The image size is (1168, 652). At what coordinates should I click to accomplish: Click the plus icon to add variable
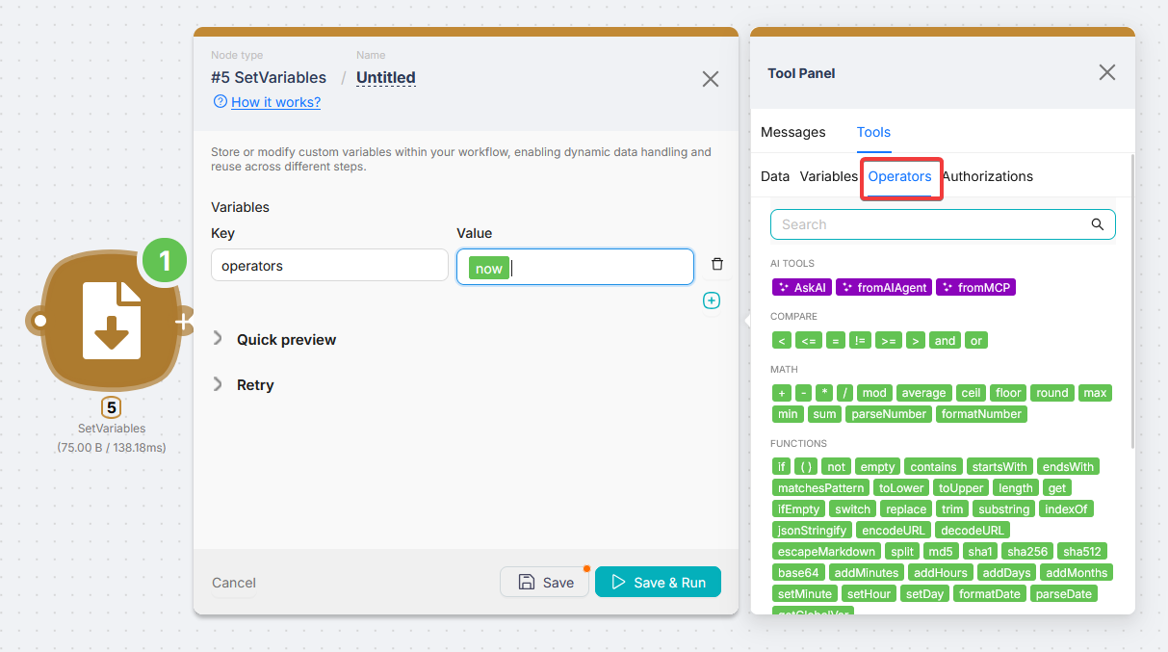712,300
